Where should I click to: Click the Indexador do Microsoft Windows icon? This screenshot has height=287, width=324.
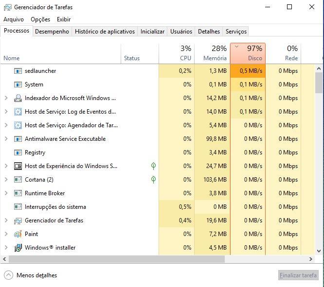[18, 98]
